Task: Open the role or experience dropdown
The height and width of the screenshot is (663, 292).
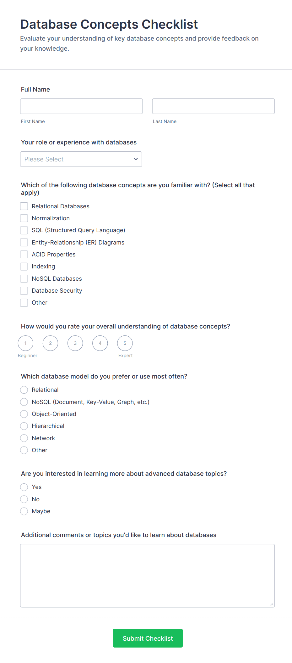Action: point(81,159)
